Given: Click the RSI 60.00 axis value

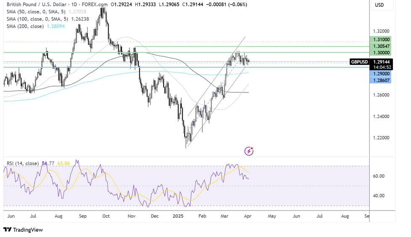Looking at the screenshot, I should [379, 176].
